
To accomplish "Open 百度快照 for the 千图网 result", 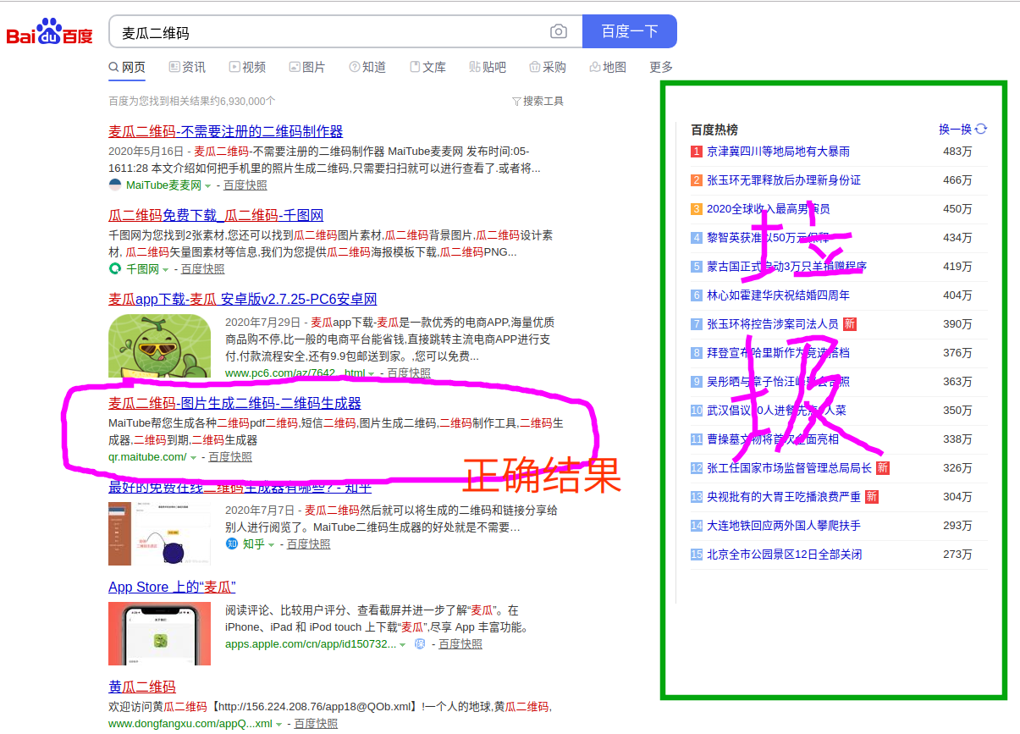I will click(x=202, y=269).
